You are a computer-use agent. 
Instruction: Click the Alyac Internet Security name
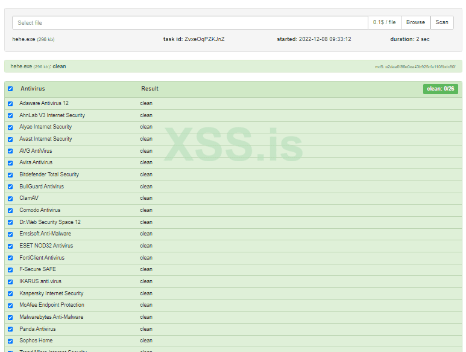(45, 127)
